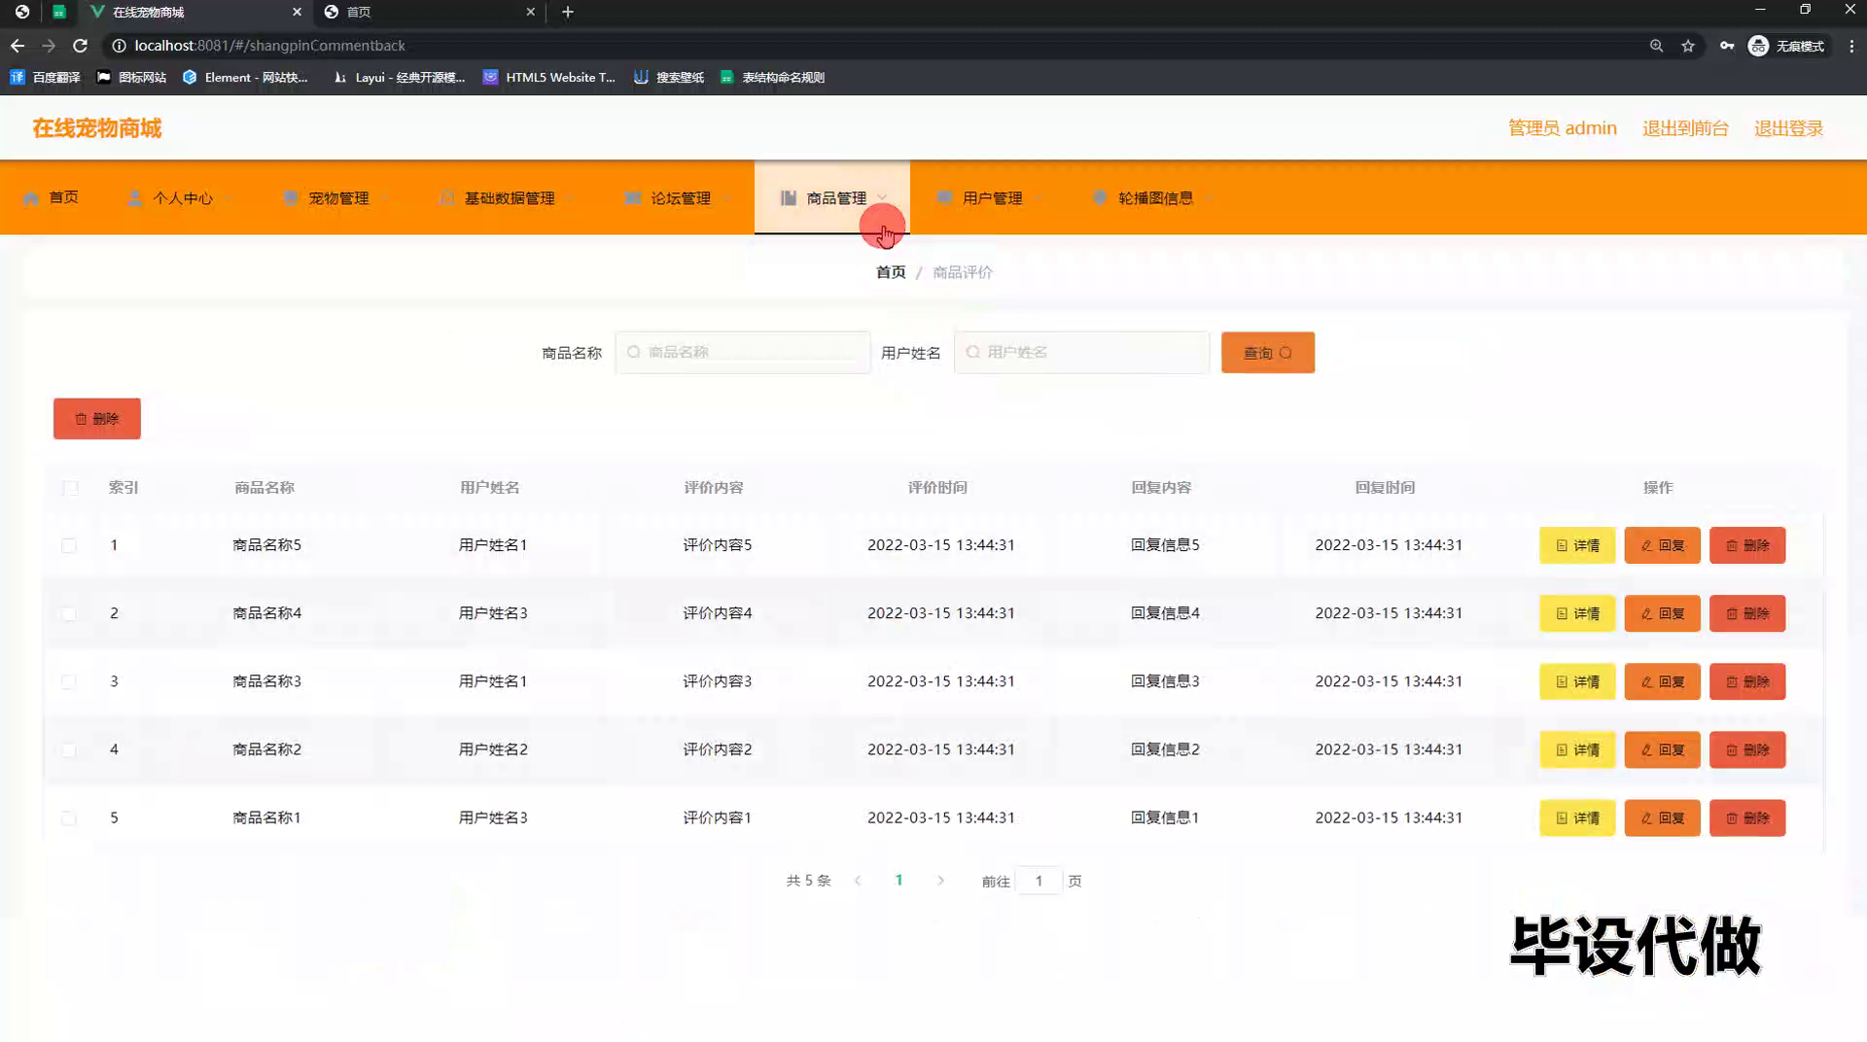
Task: Check the checkbox for row 商品名称4
Action: coord(69,613)
